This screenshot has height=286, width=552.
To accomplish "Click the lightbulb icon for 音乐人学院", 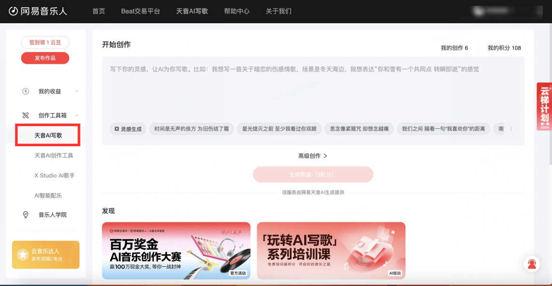I will 26,215.
